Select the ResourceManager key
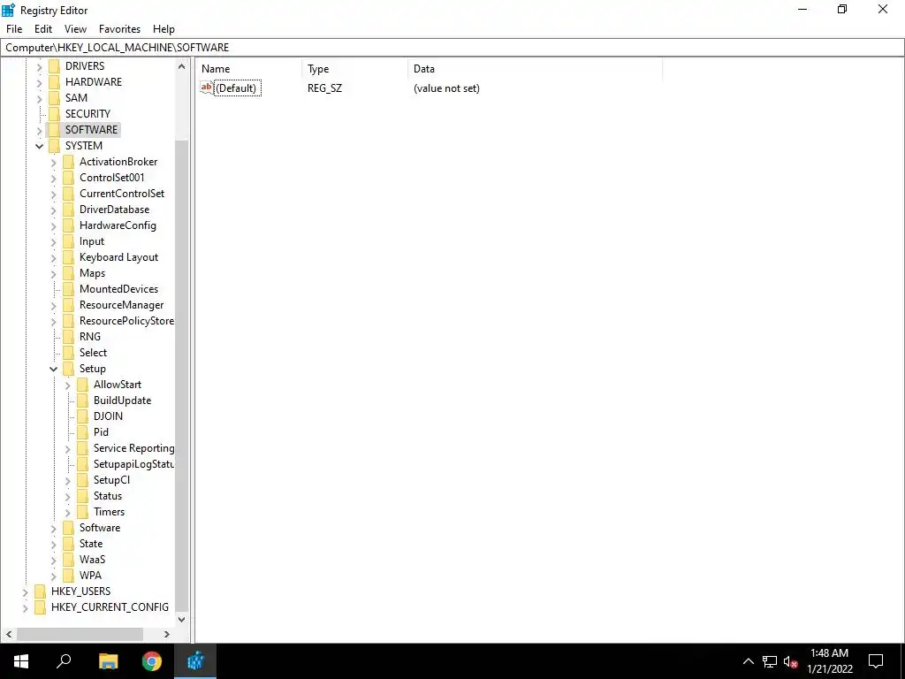This screenshot has height=679, width=905. [x=121, y=305]
